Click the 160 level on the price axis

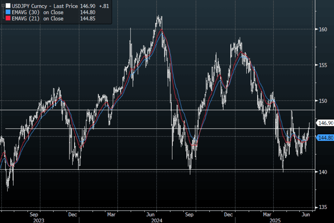(322, 29)
